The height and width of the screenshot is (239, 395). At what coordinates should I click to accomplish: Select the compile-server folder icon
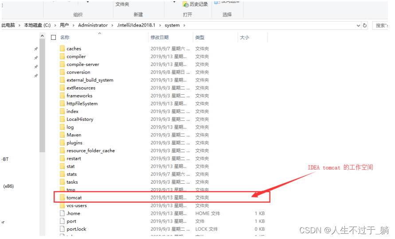(x=62, y=64)
